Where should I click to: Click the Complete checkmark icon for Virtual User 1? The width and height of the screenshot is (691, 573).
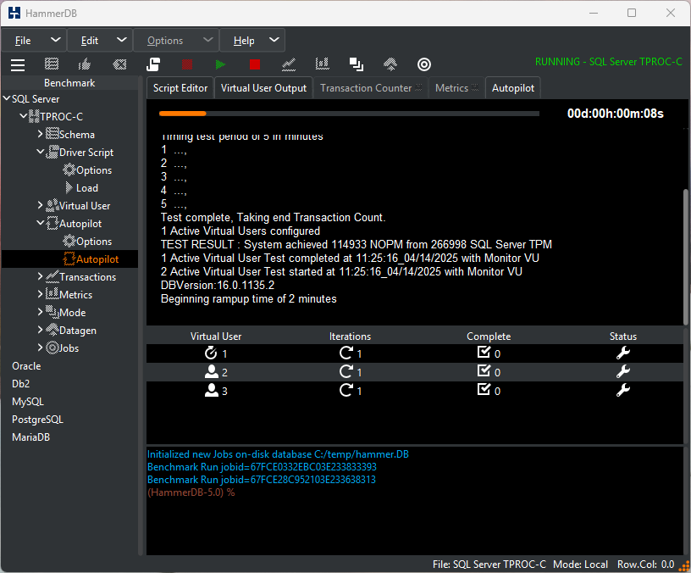pyautogui.click(x=484, y=352)
